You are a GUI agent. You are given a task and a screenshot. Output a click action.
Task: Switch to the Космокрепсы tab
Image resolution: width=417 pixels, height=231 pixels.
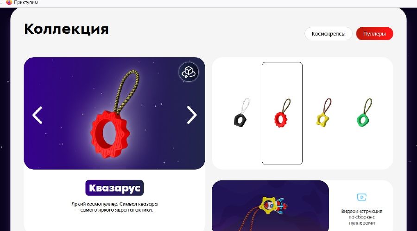(x=329, y=34)
